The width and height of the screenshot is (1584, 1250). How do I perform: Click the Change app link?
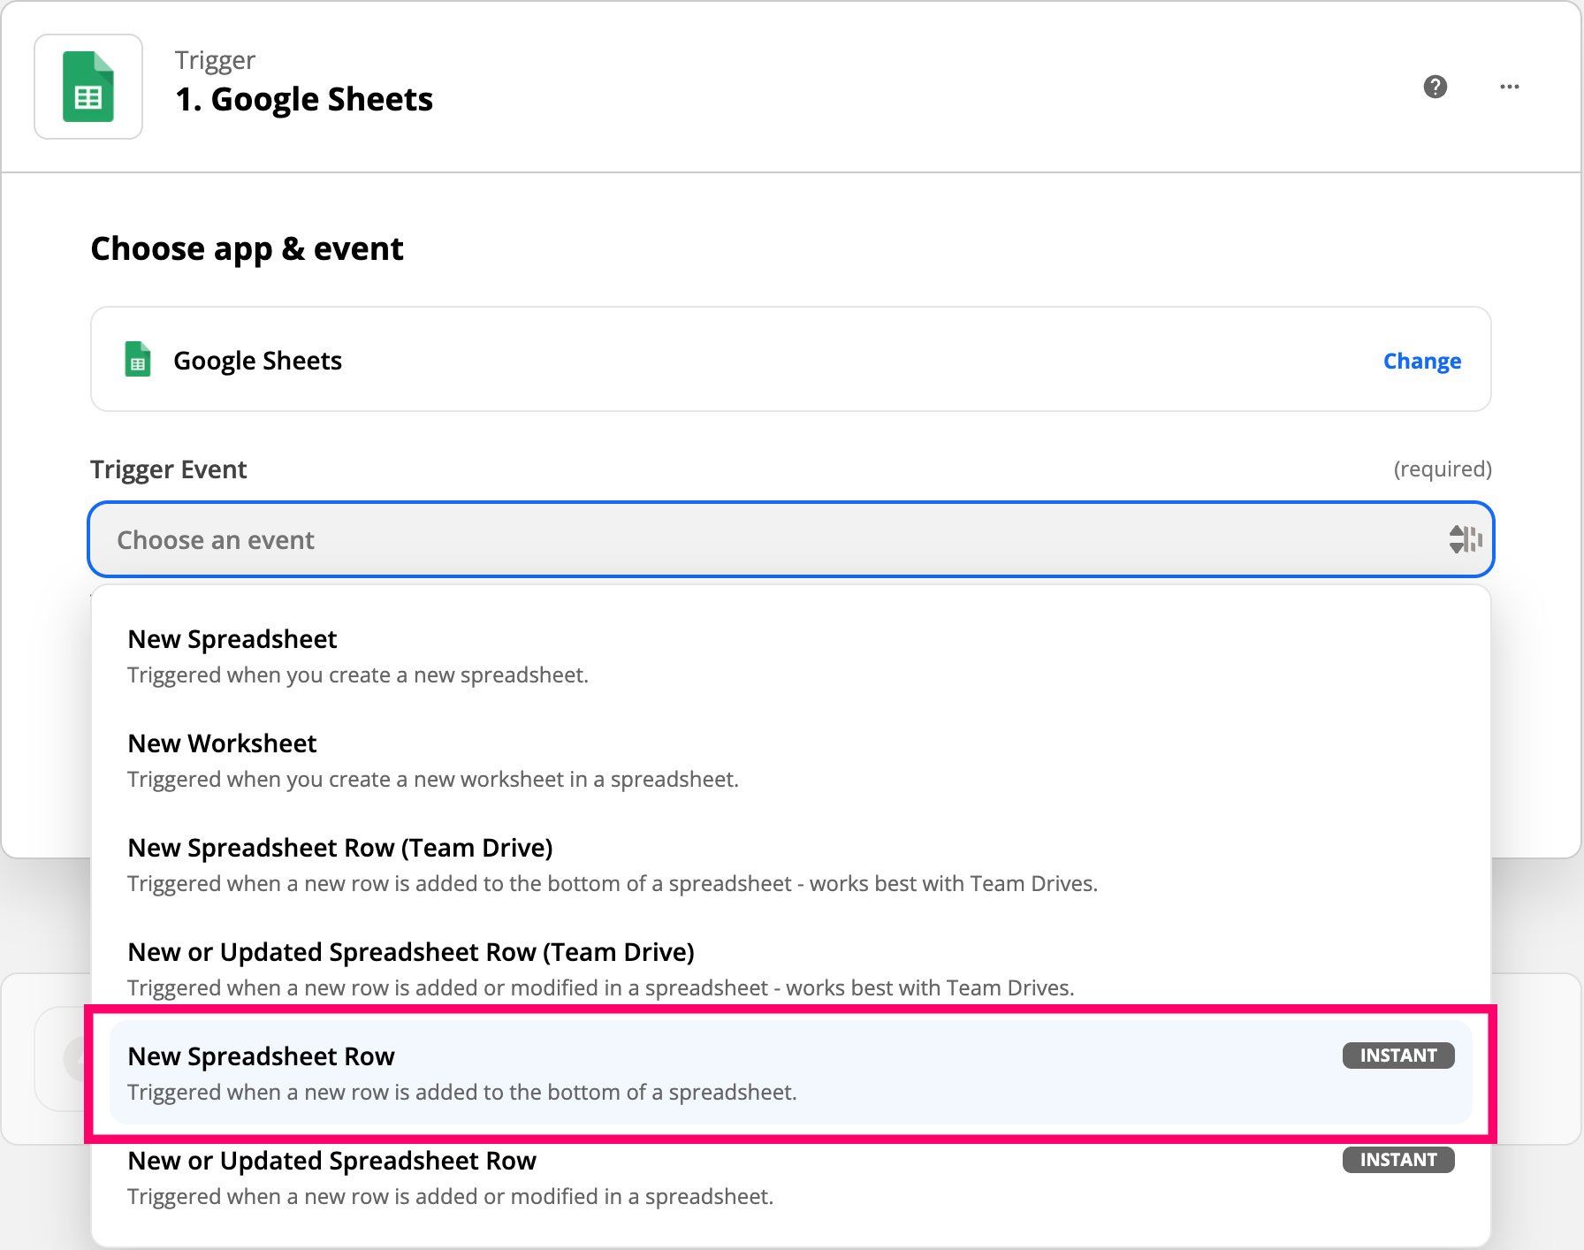click(1421, 361)
